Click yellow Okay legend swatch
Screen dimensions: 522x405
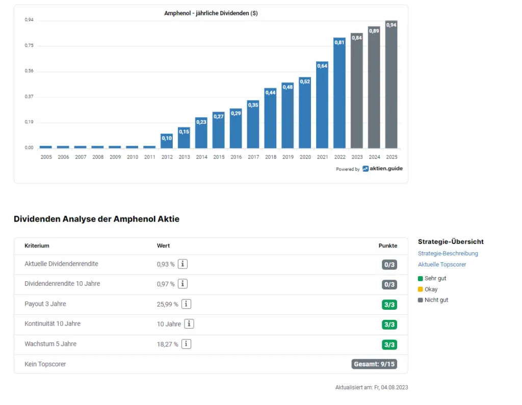coord(421,289)
